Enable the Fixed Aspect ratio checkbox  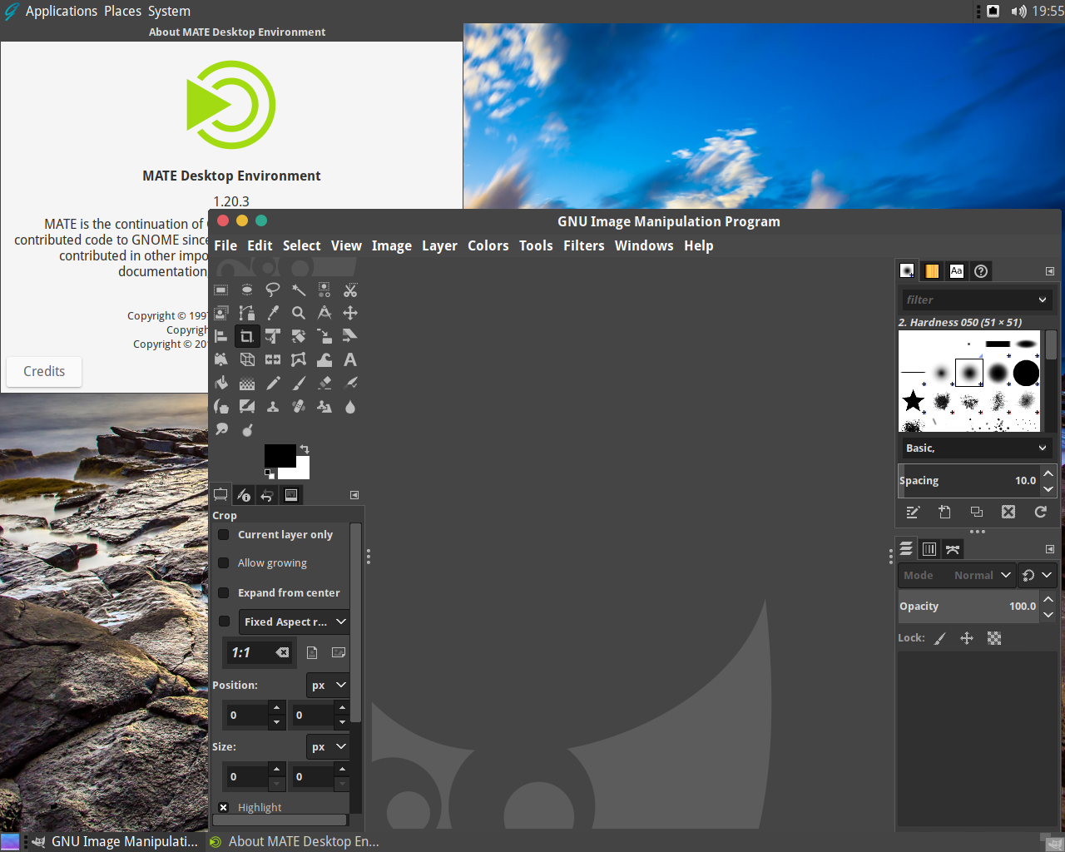coord(224,622)
